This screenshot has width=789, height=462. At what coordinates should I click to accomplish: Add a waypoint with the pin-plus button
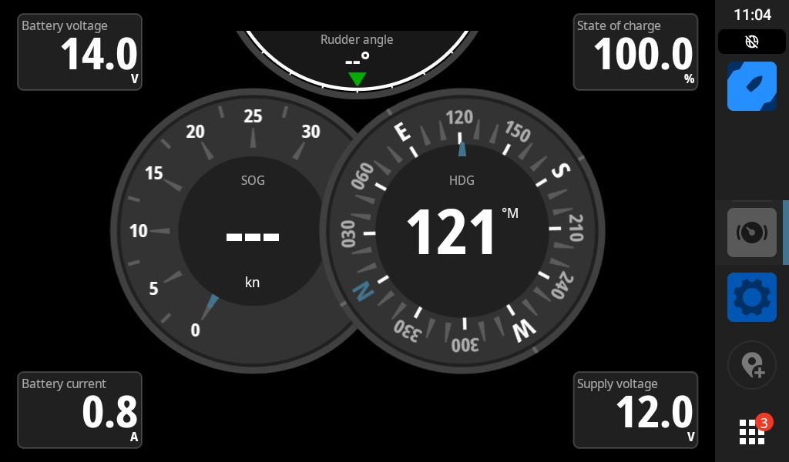point(751,365)
